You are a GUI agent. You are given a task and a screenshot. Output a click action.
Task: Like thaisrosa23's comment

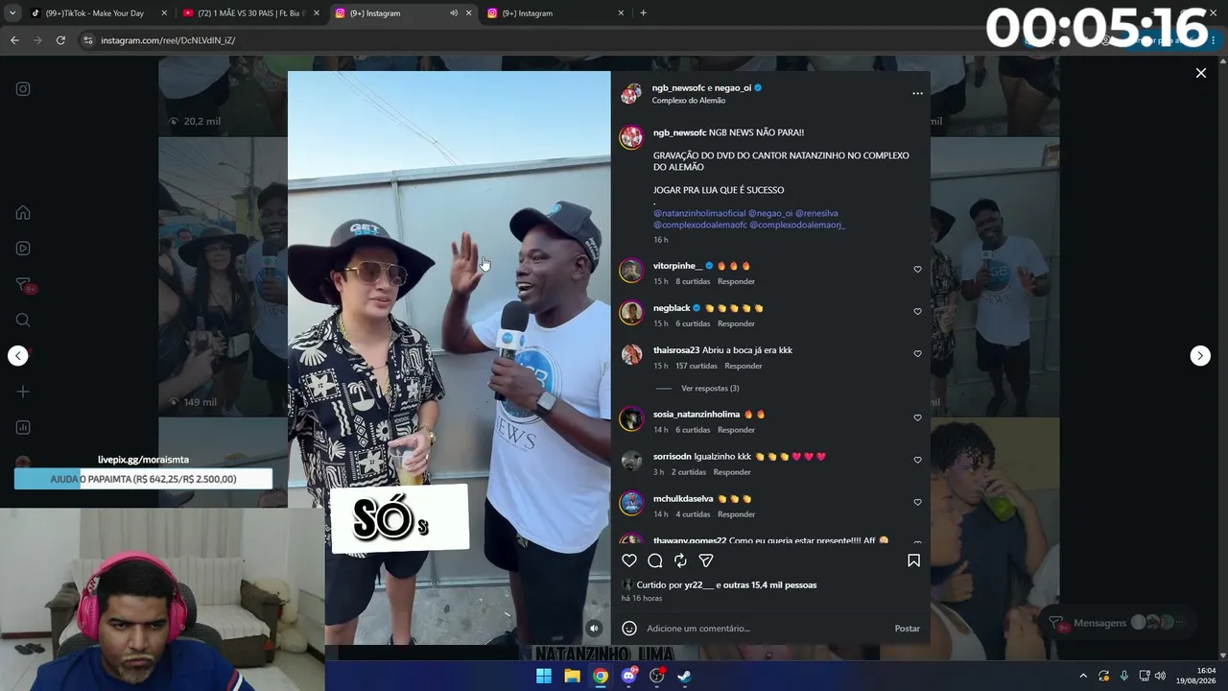point(917,354)
